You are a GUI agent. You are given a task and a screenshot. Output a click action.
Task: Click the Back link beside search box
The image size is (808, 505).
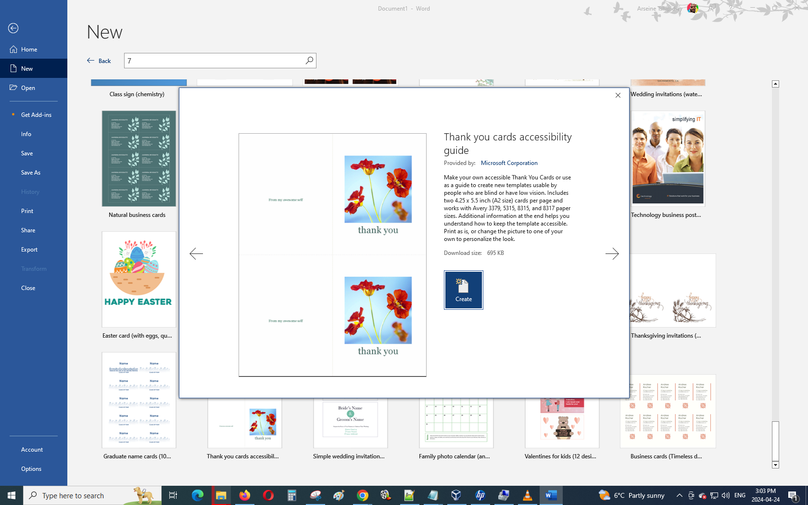pyautogui.click(x=99, y=61)
